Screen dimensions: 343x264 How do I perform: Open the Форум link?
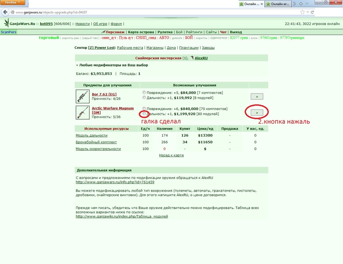pos(116,24)
